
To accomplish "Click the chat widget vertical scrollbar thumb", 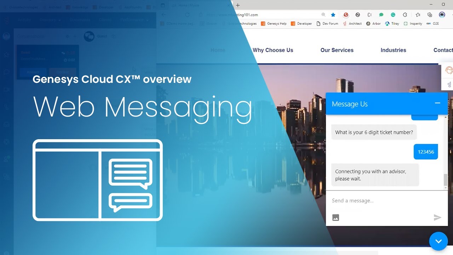I will pos(446,180).
